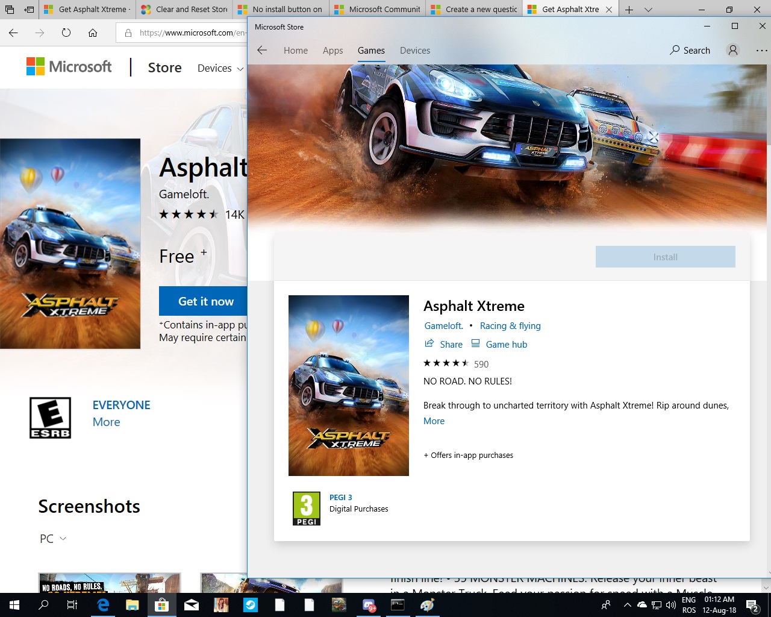The height and width of the screenshot is (617, 771).
Task: Click Edge tabs you've set aside icon
Action: point(10,10)
